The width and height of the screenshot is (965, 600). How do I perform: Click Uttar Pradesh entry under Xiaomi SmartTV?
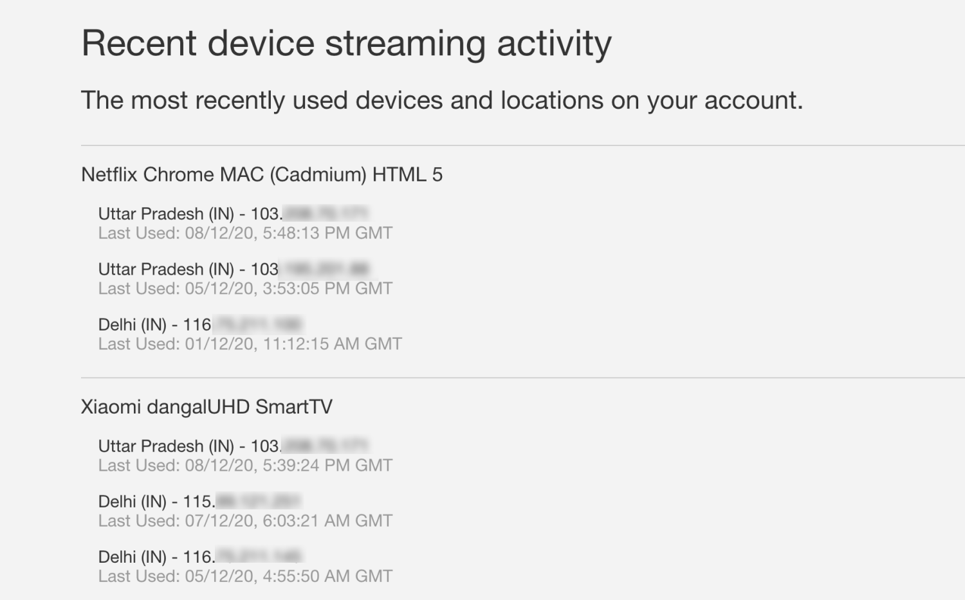(x=234, y=446)
